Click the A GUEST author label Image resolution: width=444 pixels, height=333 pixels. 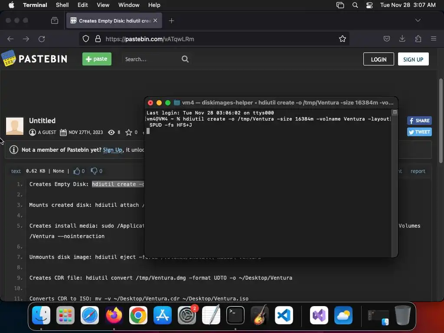click(x=47, y=132)
